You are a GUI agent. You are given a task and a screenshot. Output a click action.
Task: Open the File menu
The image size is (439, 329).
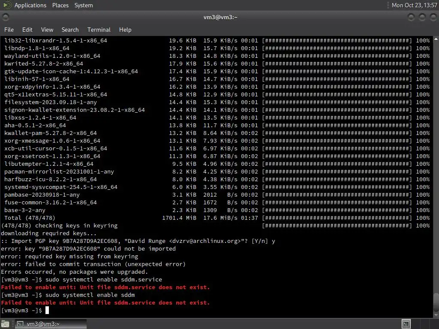9,30
